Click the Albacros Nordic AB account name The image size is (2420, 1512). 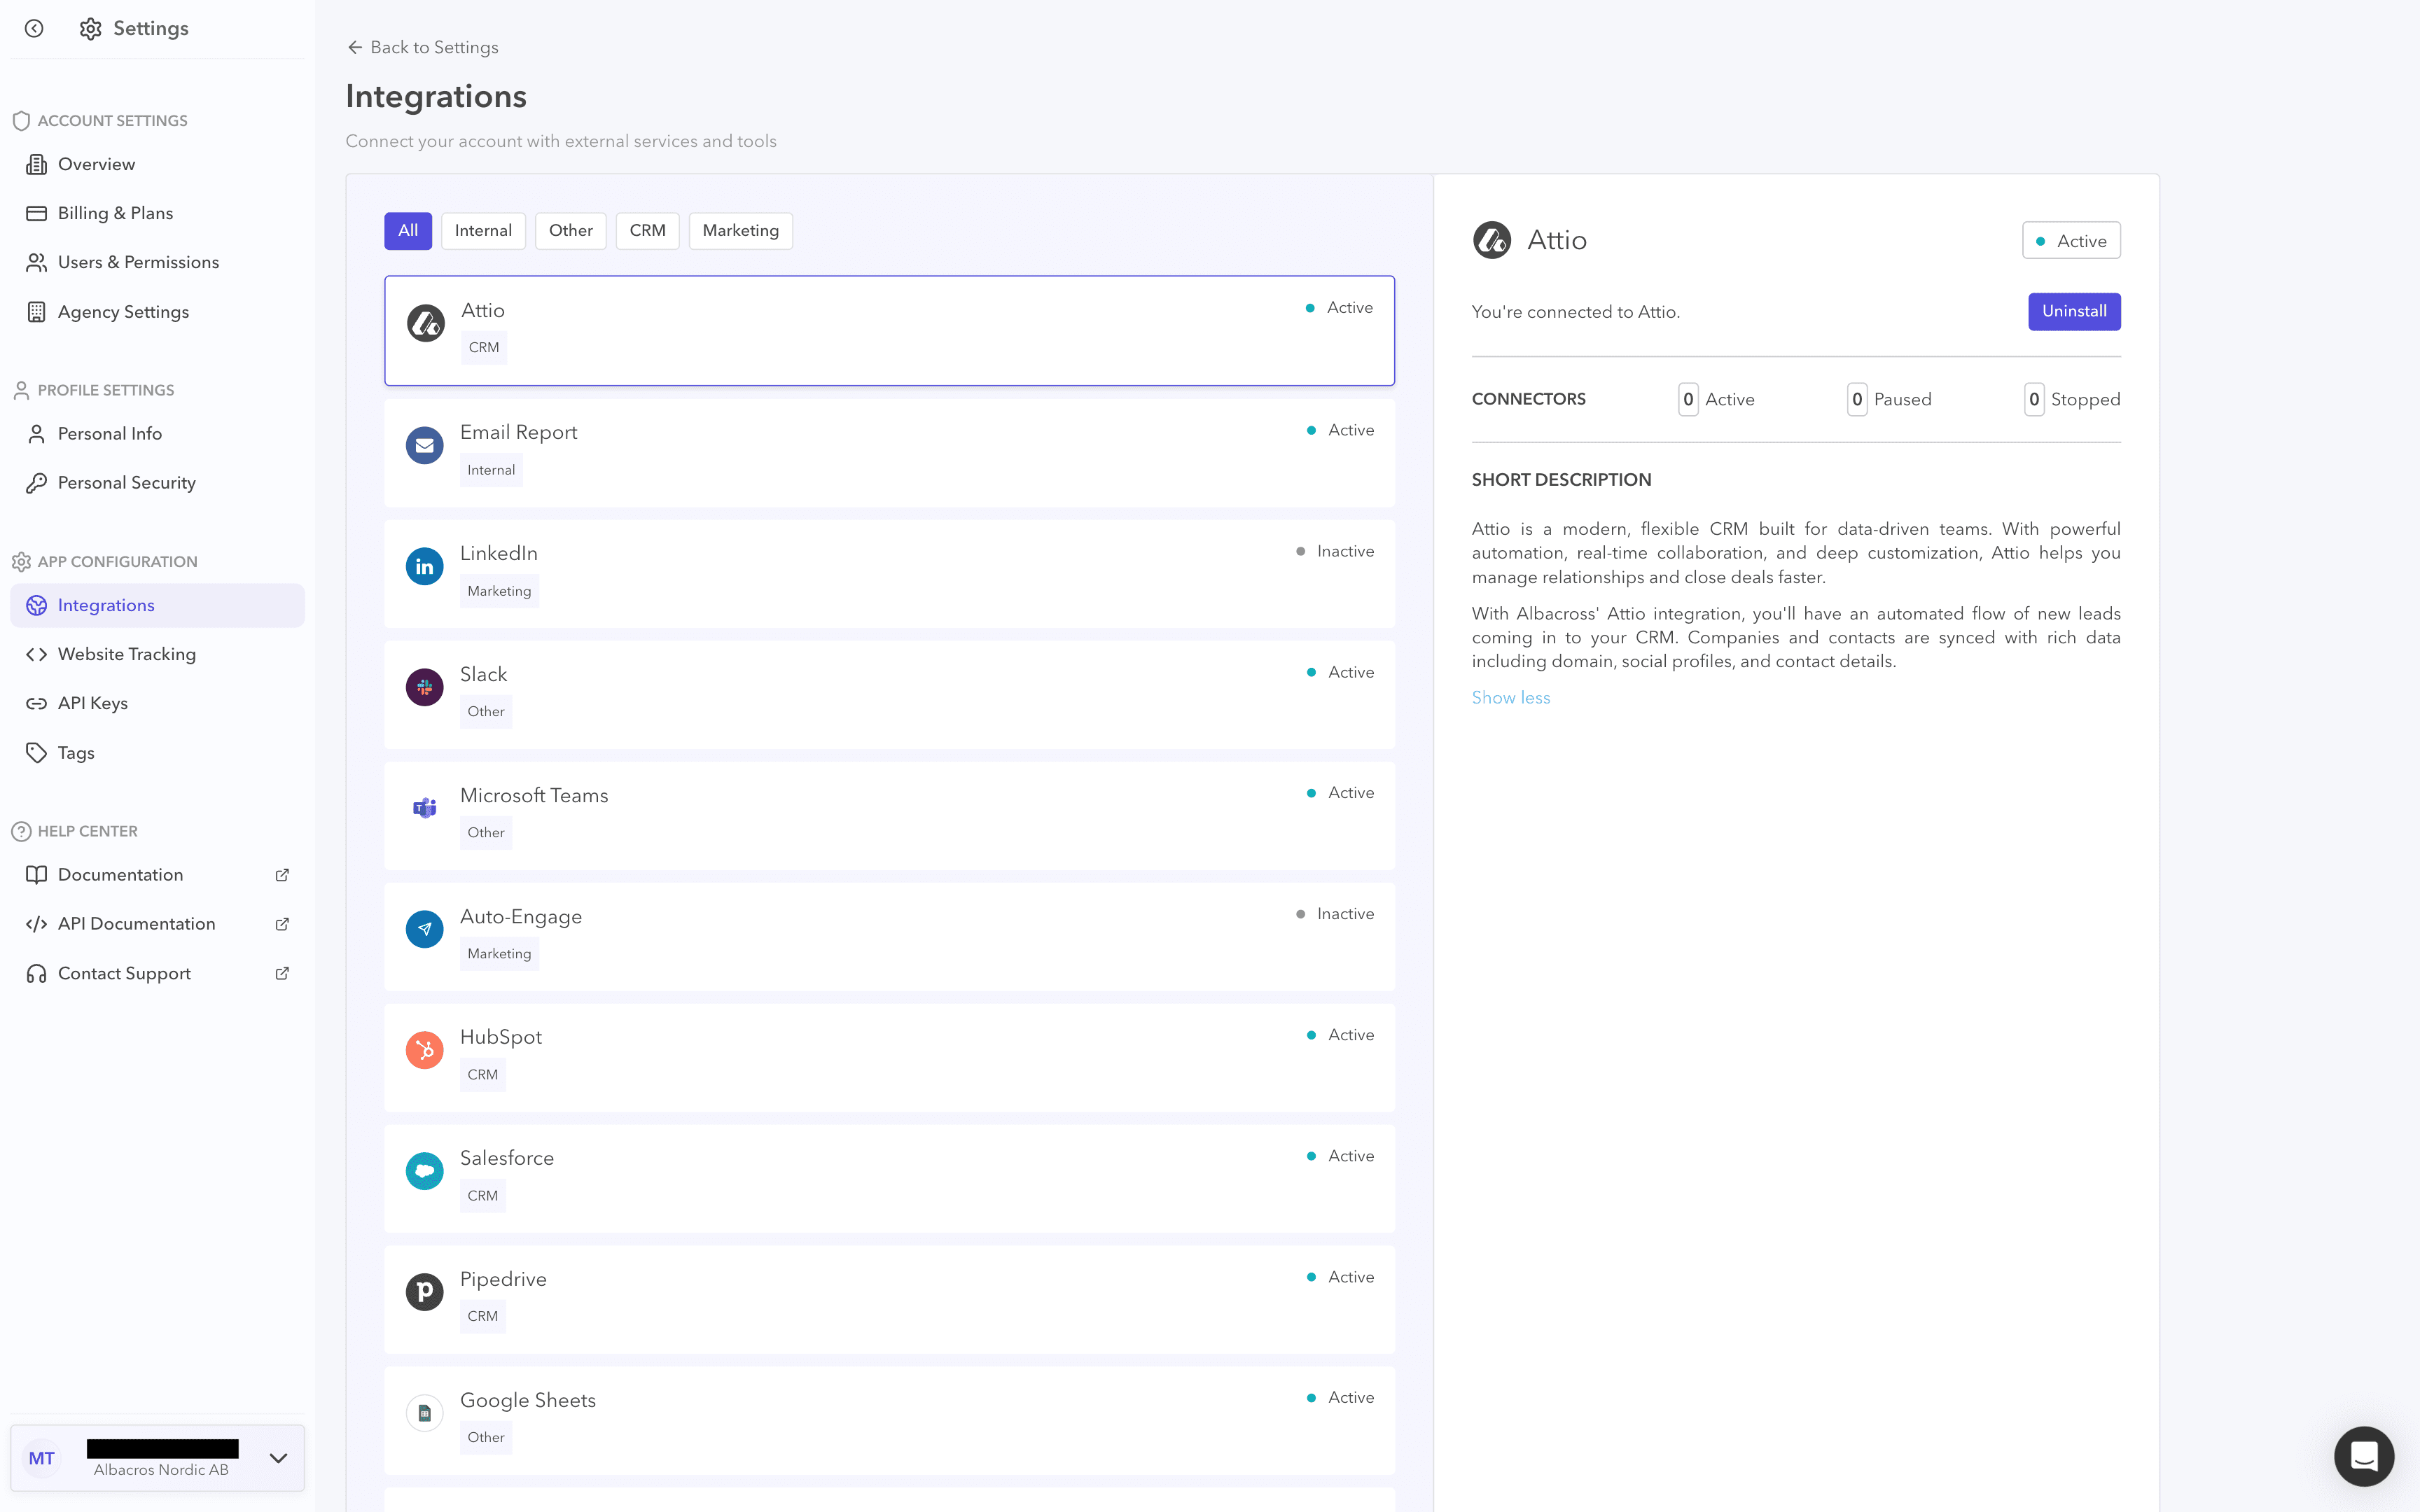pyautogui.click(x=161, y=1470)
